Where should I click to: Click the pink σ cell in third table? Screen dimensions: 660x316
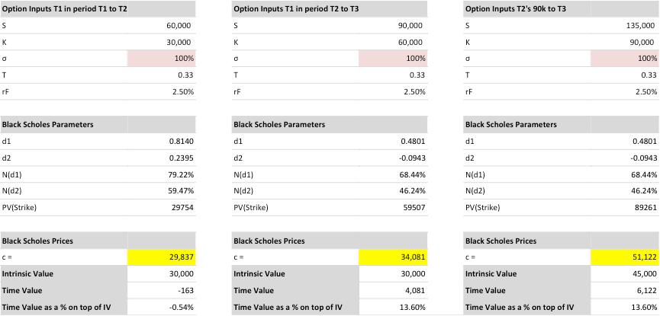(x=625, y=59)
